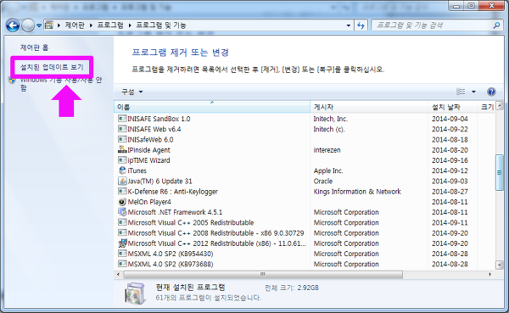The height and width of the screenshot is (313, 509).
Task: Click the Microsoft .NET Framework 4.5.1 icon
Action: pos(122,212)
